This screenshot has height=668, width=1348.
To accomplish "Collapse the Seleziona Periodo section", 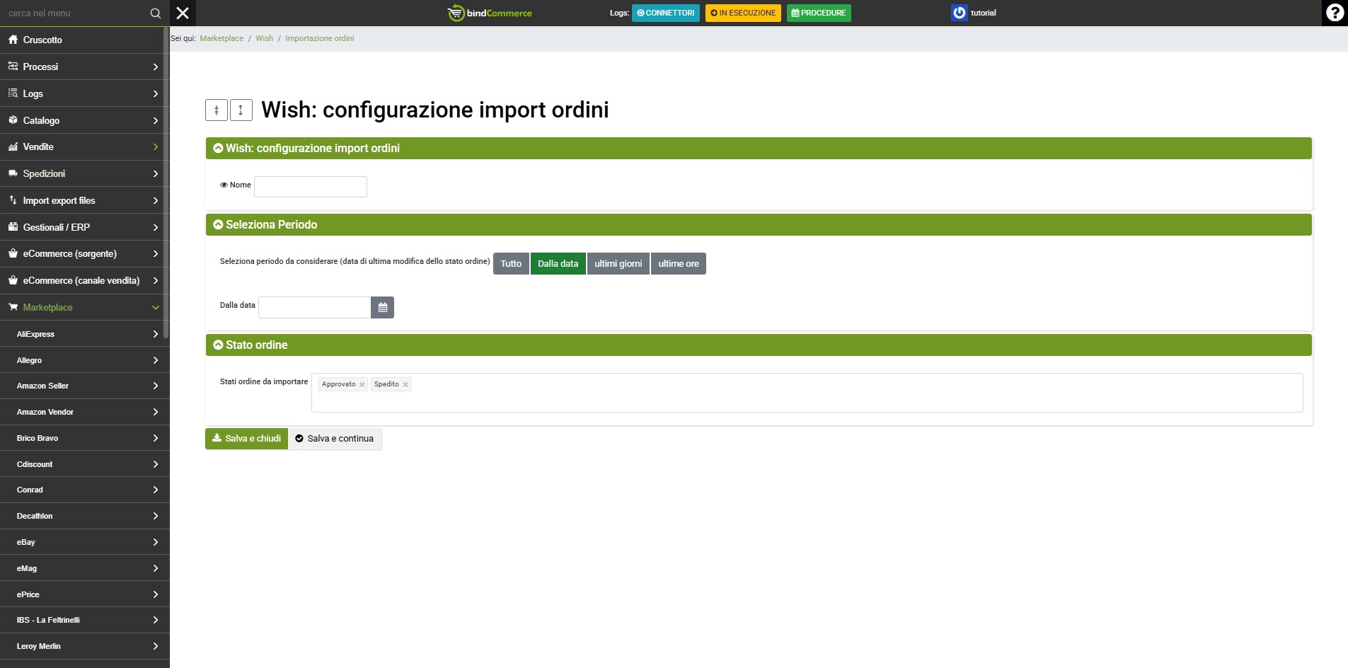I will point(219,225).
